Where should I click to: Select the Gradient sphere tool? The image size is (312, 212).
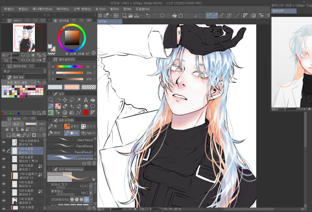point(65,113)
